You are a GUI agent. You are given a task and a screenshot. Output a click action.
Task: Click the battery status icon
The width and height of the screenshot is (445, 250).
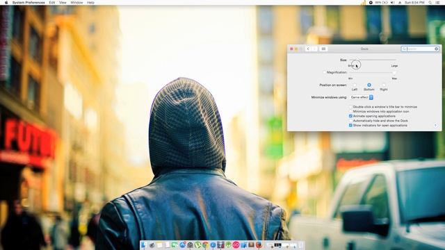[x=385, y=2]
